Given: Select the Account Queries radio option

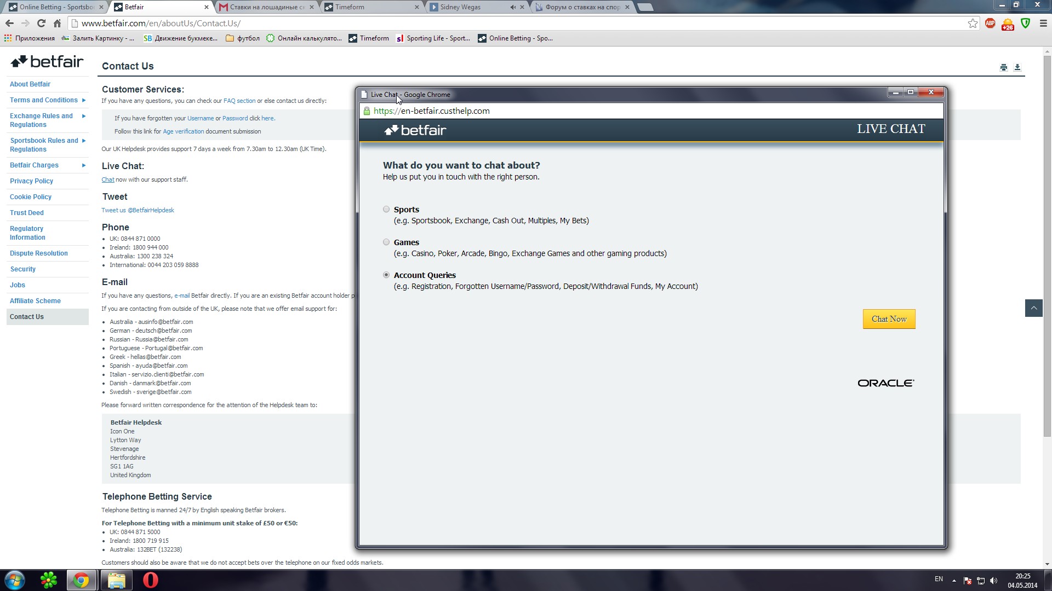Looking at the screenshot, I should point(386,275).
